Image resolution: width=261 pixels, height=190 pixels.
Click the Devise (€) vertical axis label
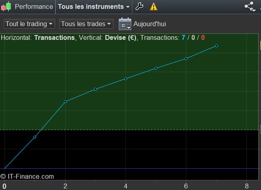(121, 38)
